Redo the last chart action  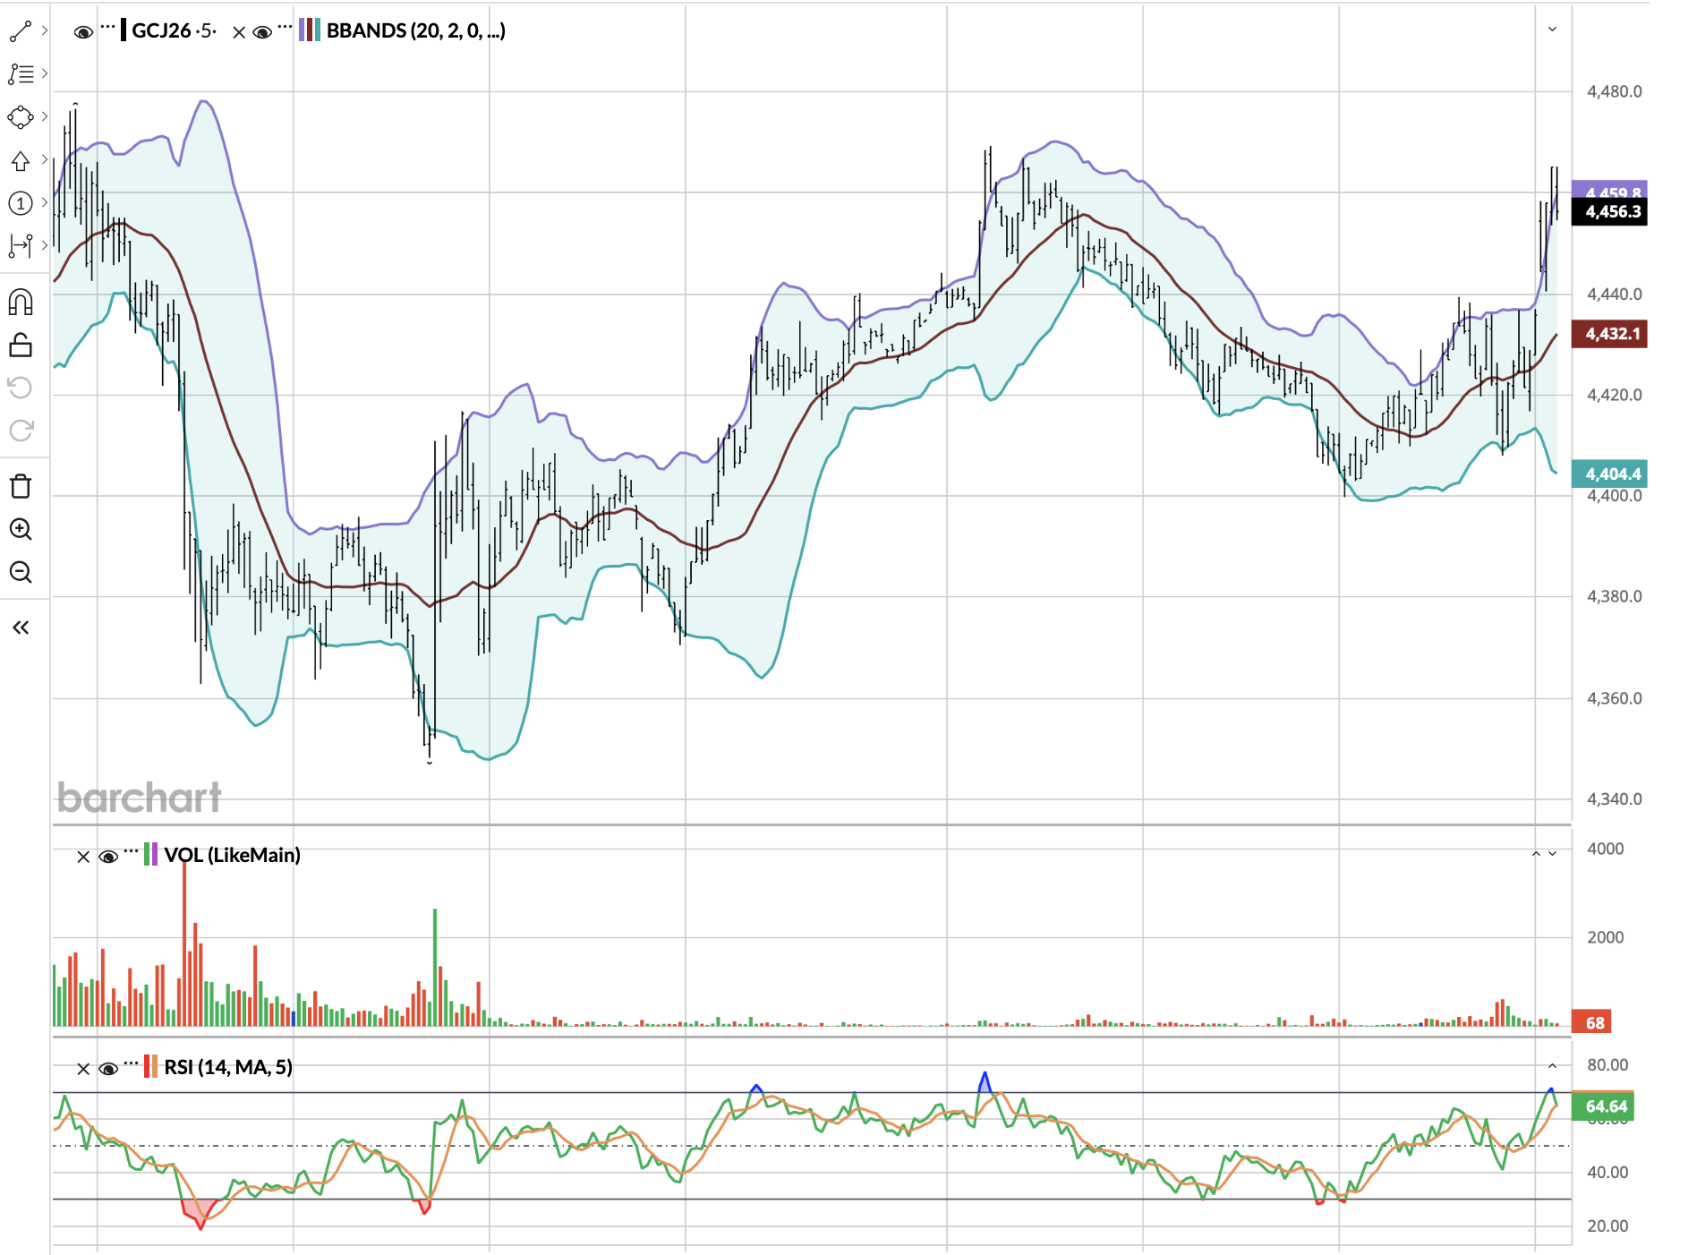pos(21,431)
